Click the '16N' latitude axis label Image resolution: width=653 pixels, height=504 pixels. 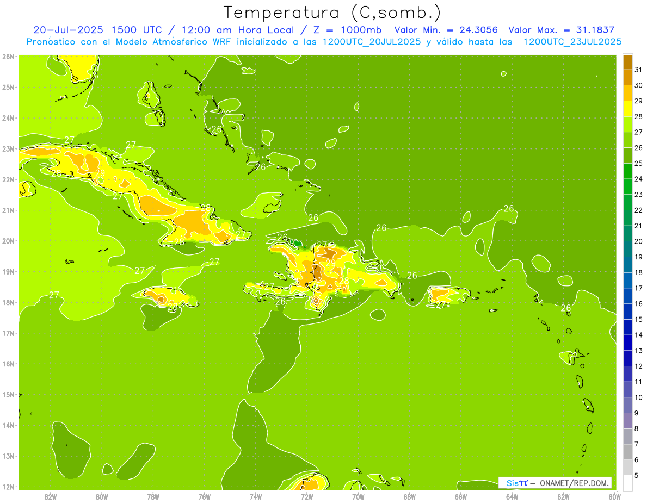[x=8, y=364]
